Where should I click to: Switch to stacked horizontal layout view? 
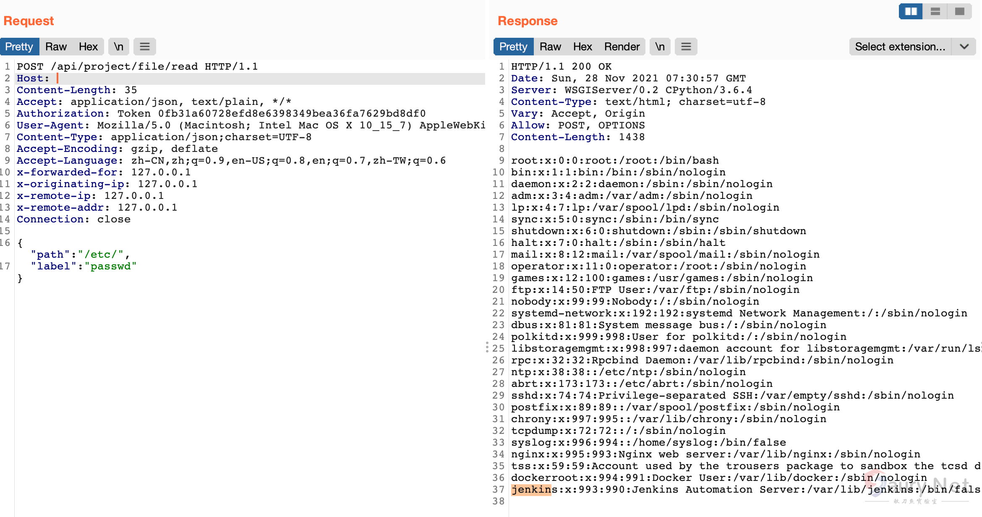tap(935, 11)
